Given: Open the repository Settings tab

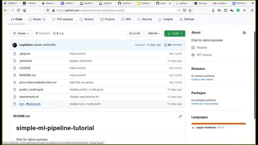Looking at the screenshot, I should (187, 19).
